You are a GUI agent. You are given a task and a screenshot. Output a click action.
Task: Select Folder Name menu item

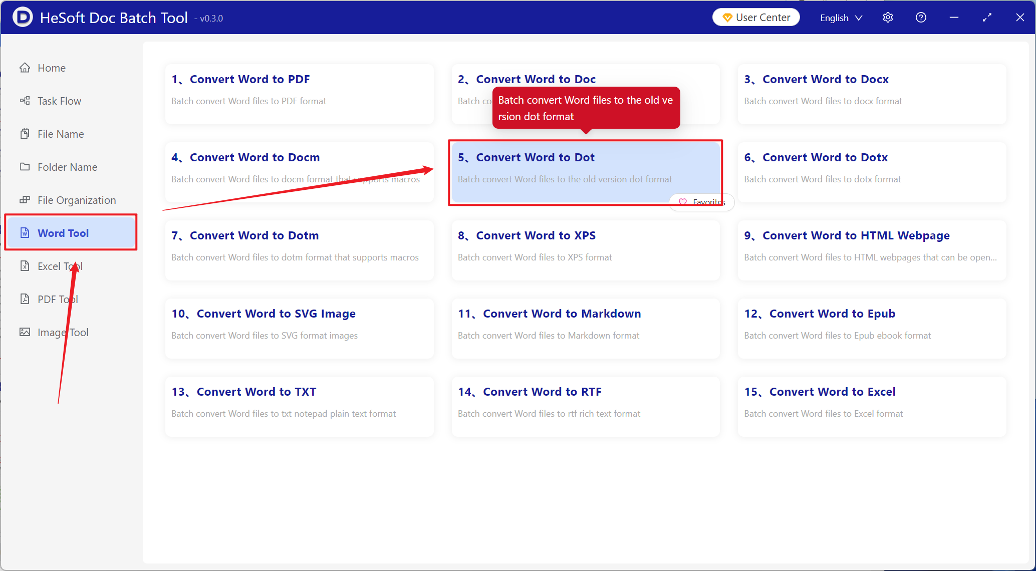tap(70, 167)
